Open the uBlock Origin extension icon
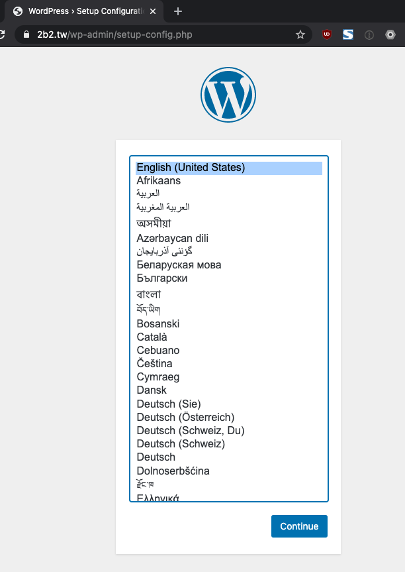Image resolution: width=405 pixels, height=572 pixels. point(327,34)
